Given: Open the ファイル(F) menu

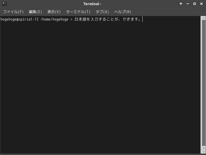Looking at the screenshot, I should [x=13, y=12].
